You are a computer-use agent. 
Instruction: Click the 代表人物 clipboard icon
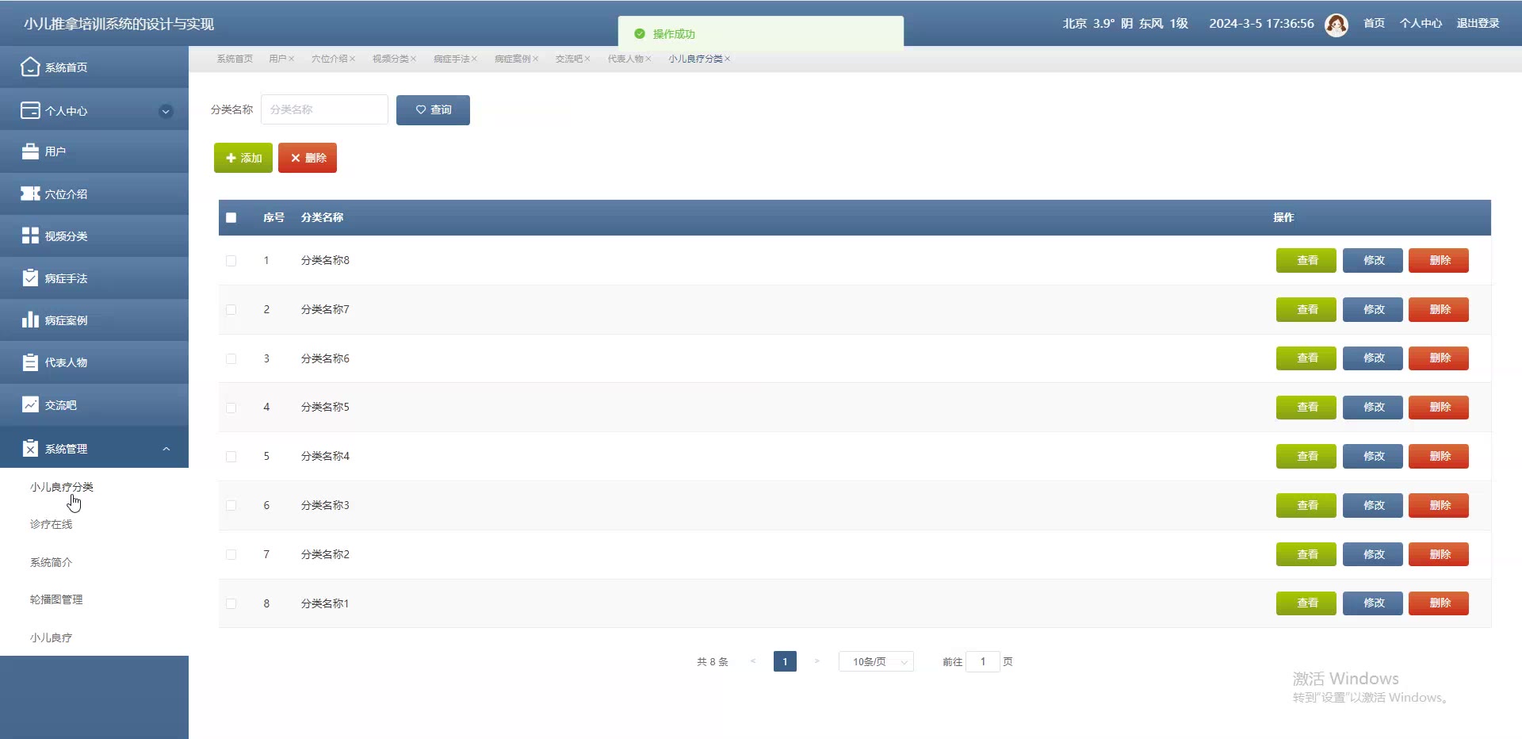pyautogui.click(x=30, y=362)
